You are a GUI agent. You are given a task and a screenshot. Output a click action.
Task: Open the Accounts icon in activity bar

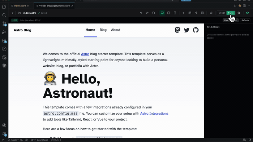[x=4, y=125]
